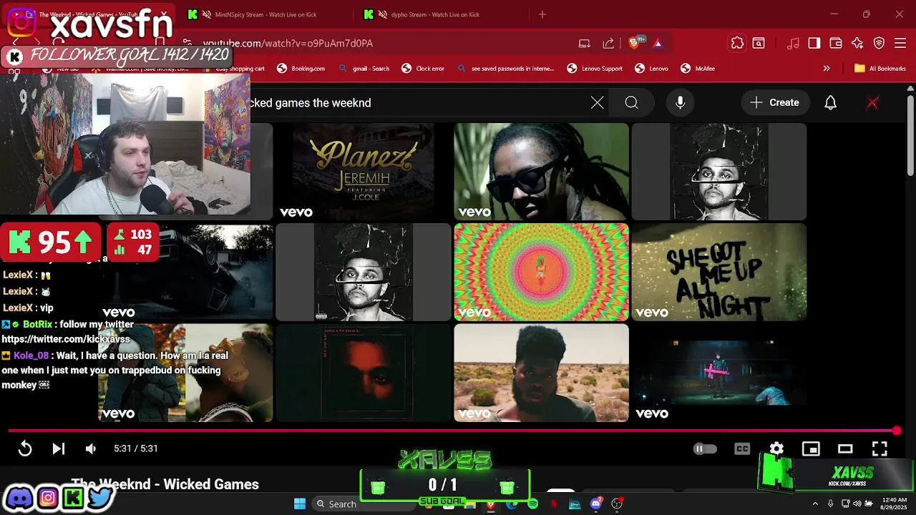Open Spotify from the taskbar
The height and width of the screenshot is (515, 916).
click(532, 504)
